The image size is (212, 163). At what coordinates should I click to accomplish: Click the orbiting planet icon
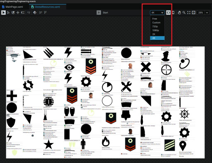[x=184, y=63]
